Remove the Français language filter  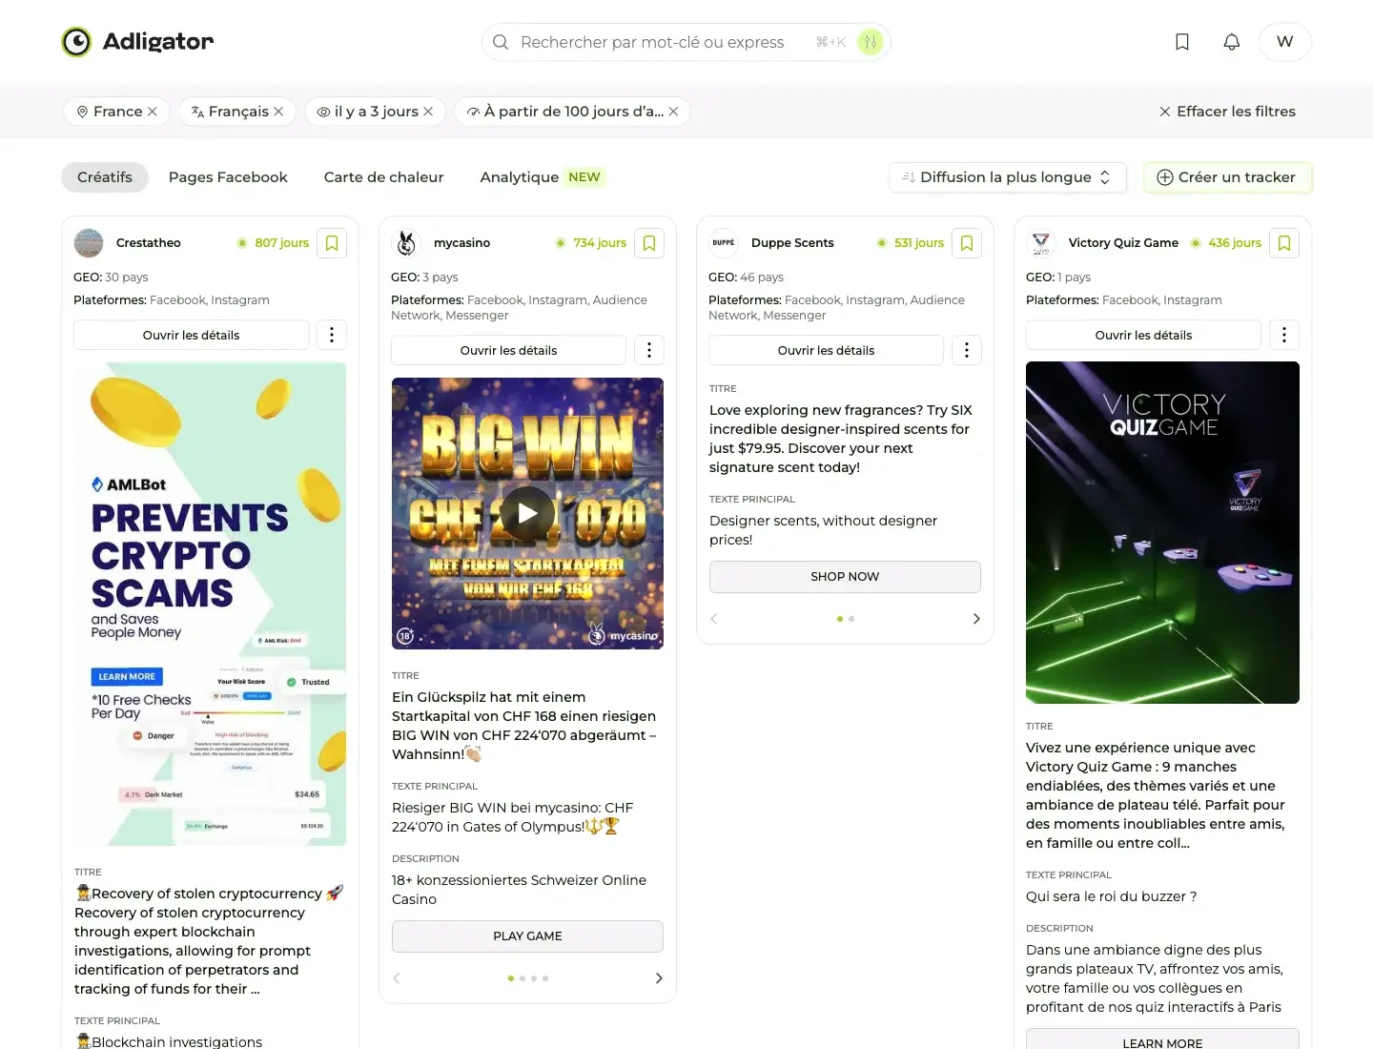click(x=278, y=112)
